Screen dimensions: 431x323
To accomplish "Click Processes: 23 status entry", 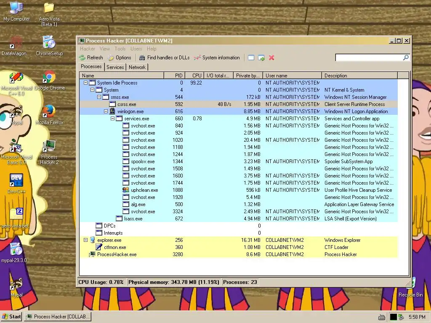I will 240,282.
